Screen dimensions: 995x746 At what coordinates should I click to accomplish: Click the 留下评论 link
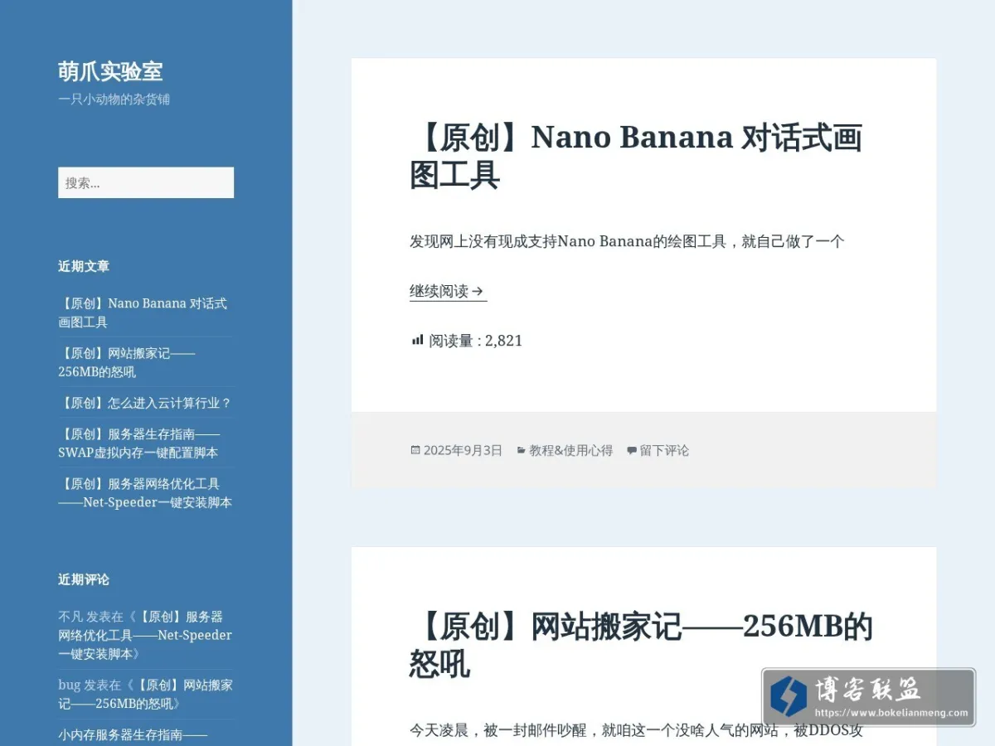point(664,450)
